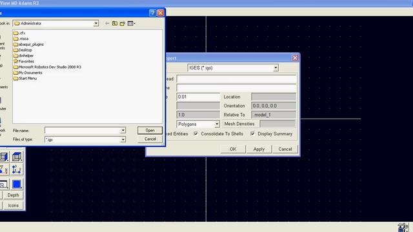
Task: Go up one folder level
Action: point(115,23)
